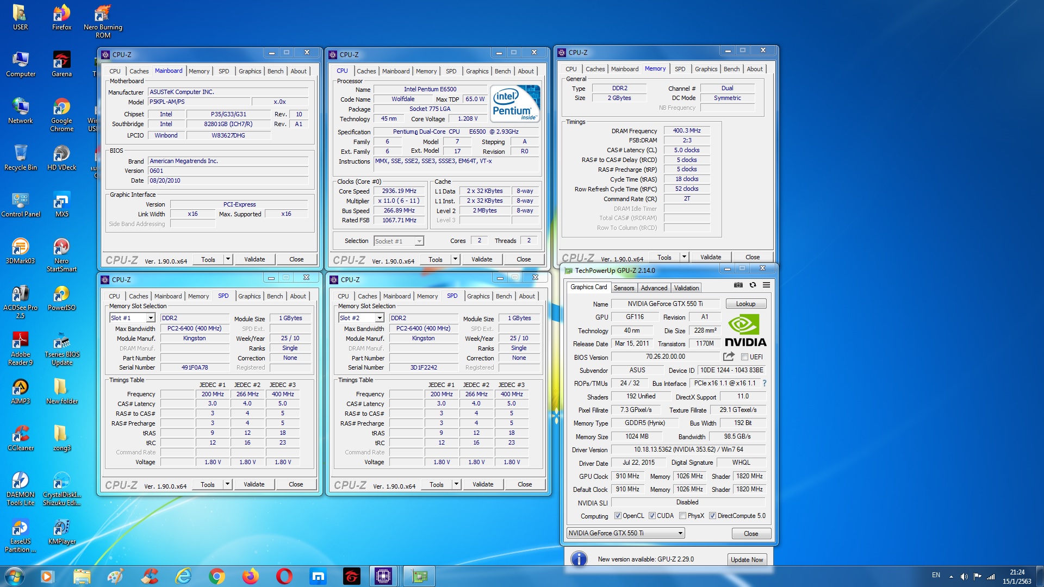Image resolution: width=1044 pixels, height=587 pixels.
Task: Expand Tools dropdown arrow in Mainboard window
Action: [x=228, y=259]
